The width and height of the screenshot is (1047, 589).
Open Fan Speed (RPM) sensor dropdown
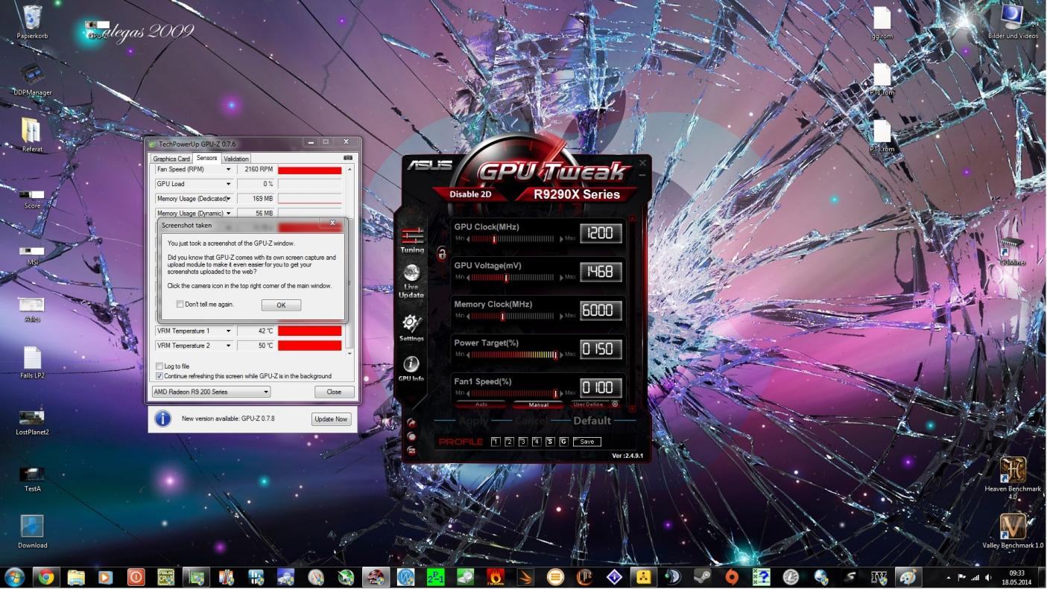229,170
